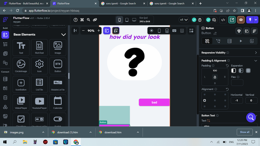
Task: Click the preview eye icon
Action: pos(240,20)
